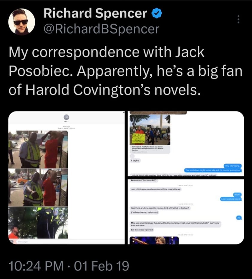Open the @RichardBSpencer handle link
Viewport: 252px width, 279px height.
(101, 29)
